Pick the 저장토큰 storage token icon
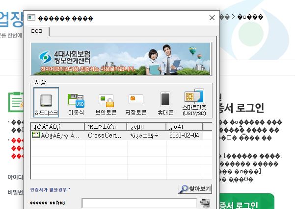295x209 pixels. 136,105
